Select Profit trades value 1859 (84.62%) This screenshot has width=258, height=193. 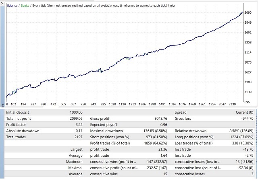(156, 143)
